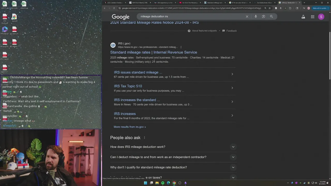
Task: Switch to 'If I'm an uber driver' tab
Action: 239,3
